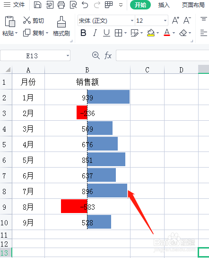Select cell with value 939
The width and height of the screenshot is (209, 258).
pos(87,97)
